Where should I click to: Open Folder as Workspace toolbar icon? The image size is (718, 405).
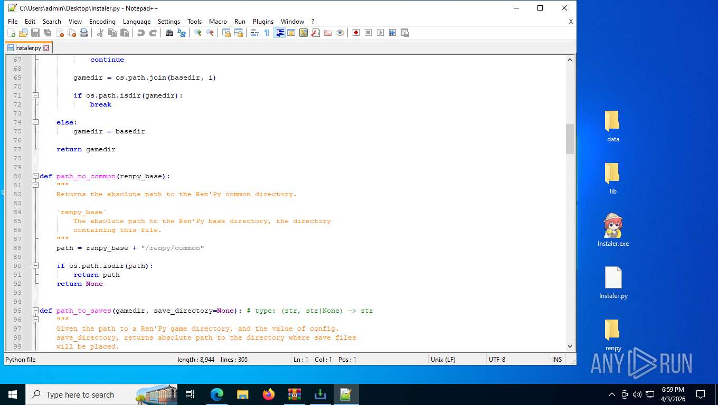328,33
